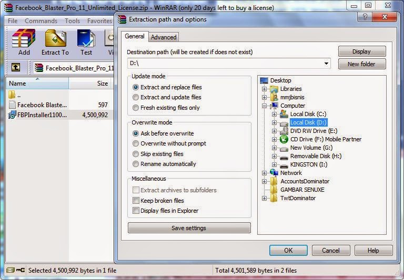Expand the DVD RW Drive (E:) node

click(x=274, y=131)
